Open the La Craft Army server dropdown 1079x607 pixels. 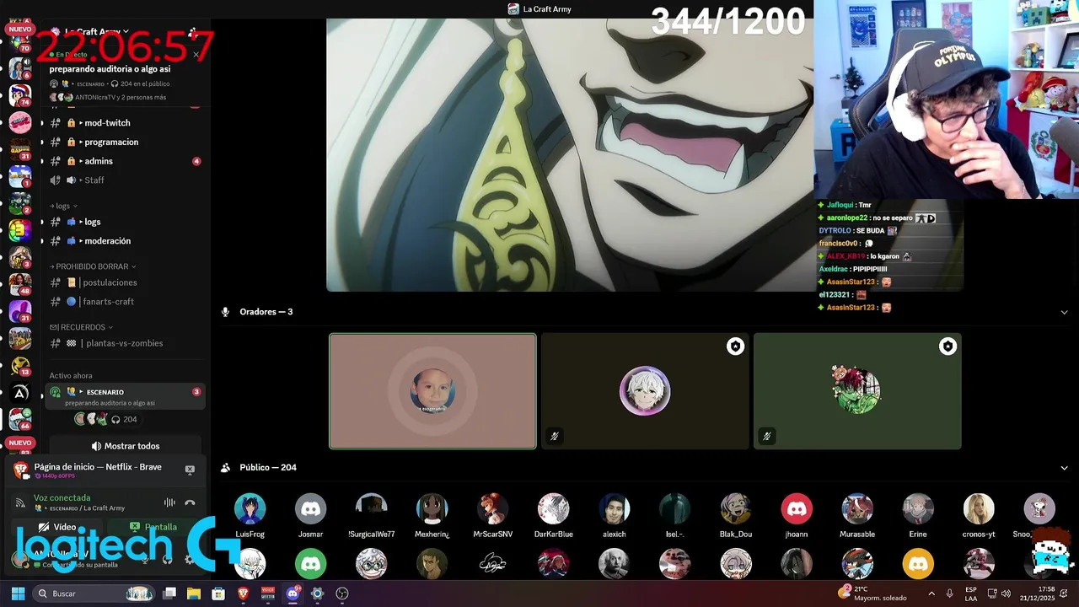97,31
